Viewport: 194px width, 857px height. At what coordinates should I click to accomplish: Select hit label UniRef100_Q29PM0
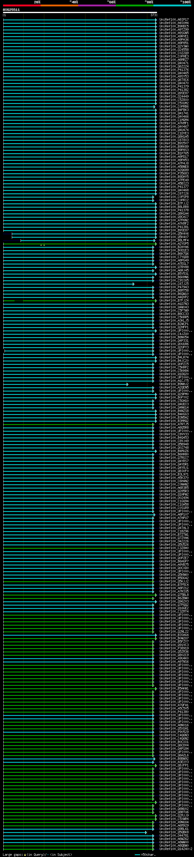(x=174, y=394)
